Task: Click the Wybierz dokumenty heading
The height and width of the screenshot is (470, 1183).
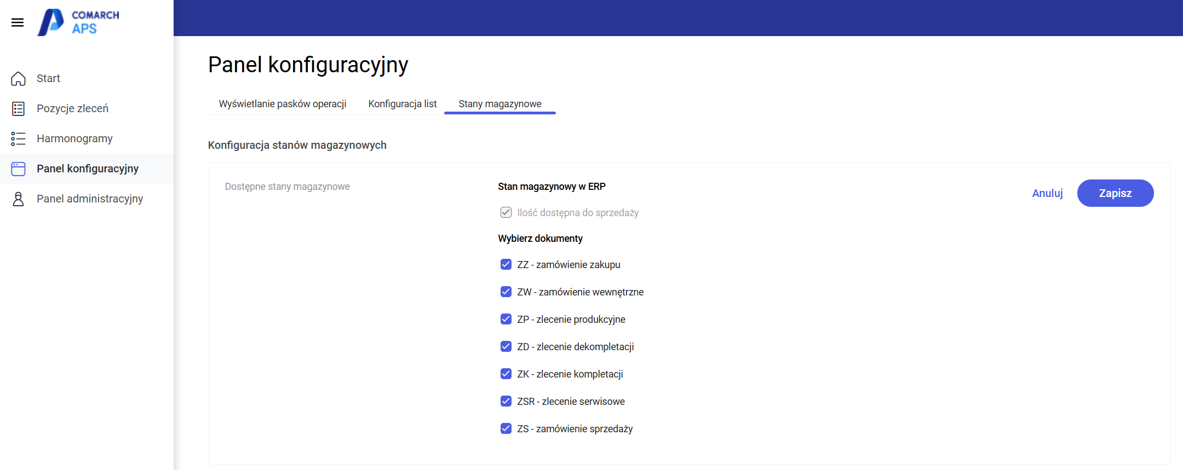Action: pyautogui.click(x=540, y=239)
